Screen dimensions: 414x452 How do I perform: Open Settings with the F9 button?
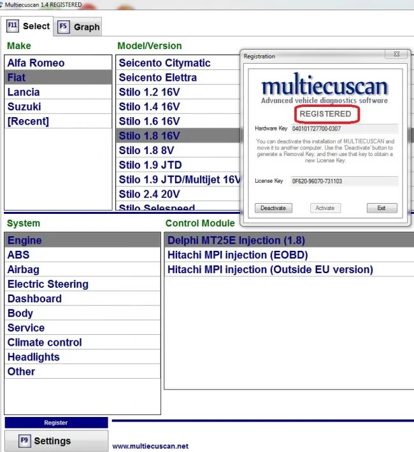click(x=56, y=441)
